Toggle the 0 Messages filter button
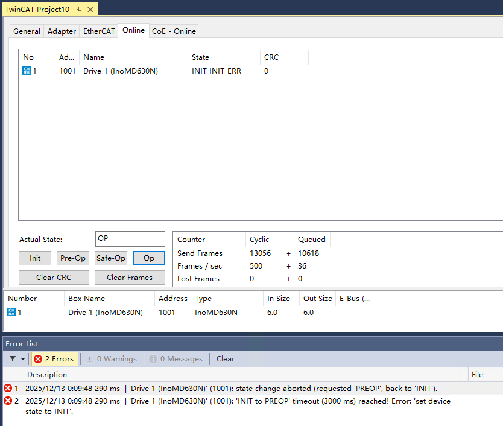Viewport: 503px width, 426px height. (176, 358)
